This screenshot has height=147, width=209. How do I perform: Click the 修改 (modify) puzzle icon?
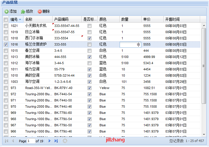[23, 12]
